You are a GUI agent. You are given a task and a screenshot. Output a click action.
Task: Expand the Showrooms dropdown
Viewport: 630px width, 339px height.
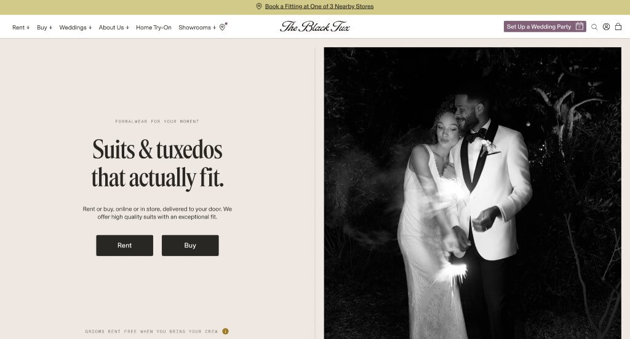coord(197,28)
